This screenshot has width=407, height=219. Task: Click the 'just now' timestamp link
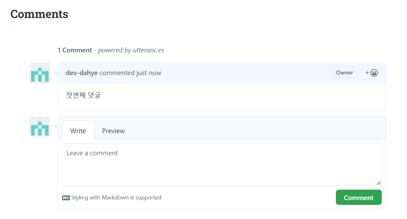(x=149, y=73)
